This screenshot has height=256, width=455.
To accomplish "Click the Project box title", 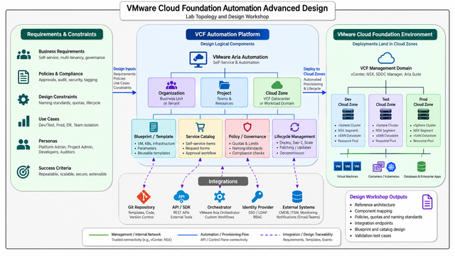I will point(225,93).
